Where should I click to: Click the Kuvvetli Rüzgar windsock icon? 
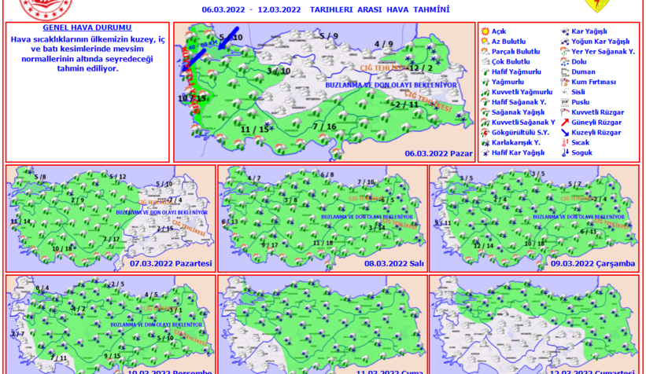(x=565, y=112)
